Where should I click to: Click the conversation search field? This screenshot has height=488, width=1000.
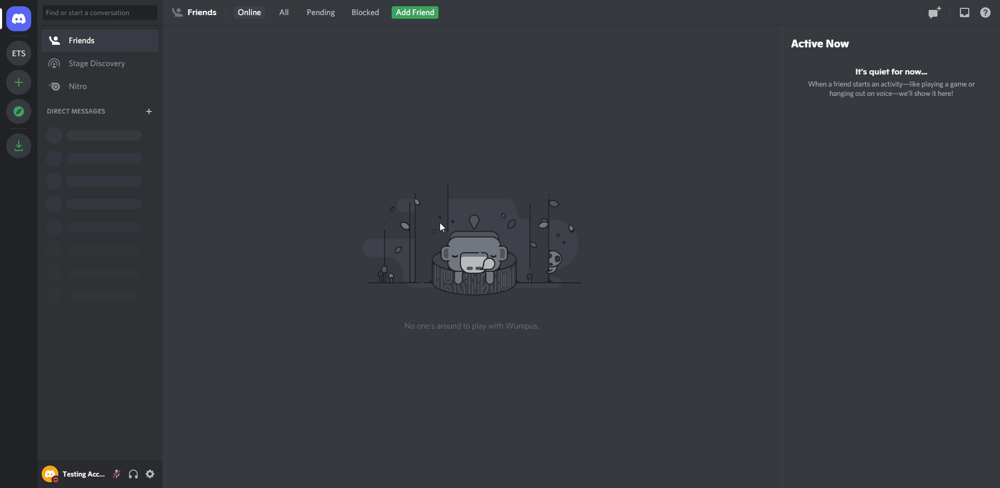[x=99, y=12]
